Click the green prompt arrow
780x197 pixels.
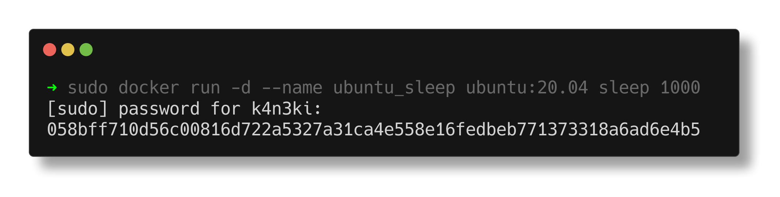pyautogui.click(x=52, y=88)
